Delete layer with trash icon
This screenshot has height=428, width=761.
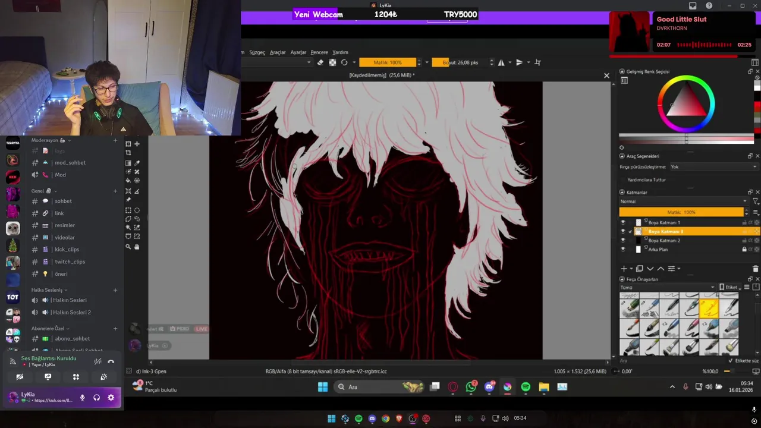click(x=756, y=269)
